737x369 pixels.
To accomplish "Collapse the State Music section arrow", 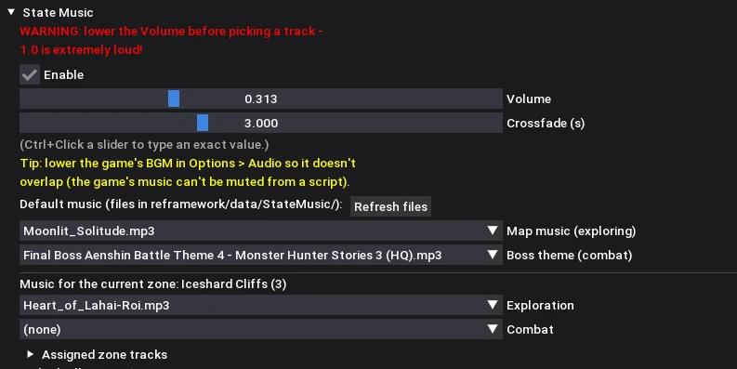I will tap(11, 12).
